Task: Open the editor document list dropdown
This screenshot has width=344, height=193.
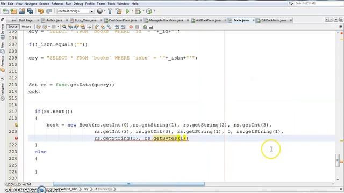Action: tap(336, 20)
